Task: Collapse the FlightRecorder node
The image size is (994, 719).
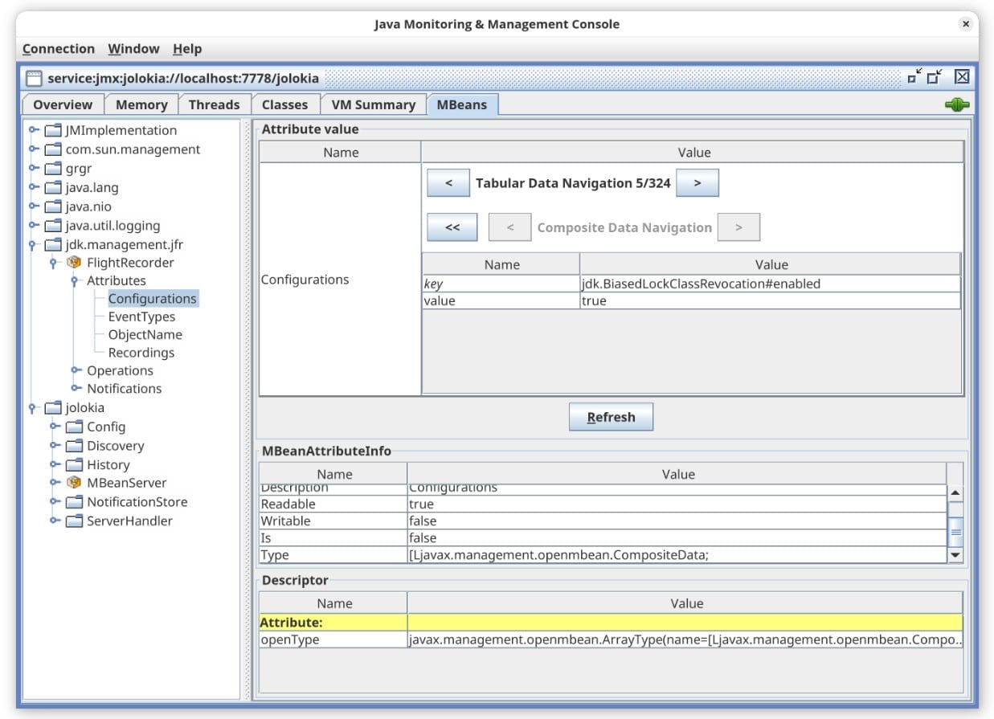Action: tap(55, 263)
